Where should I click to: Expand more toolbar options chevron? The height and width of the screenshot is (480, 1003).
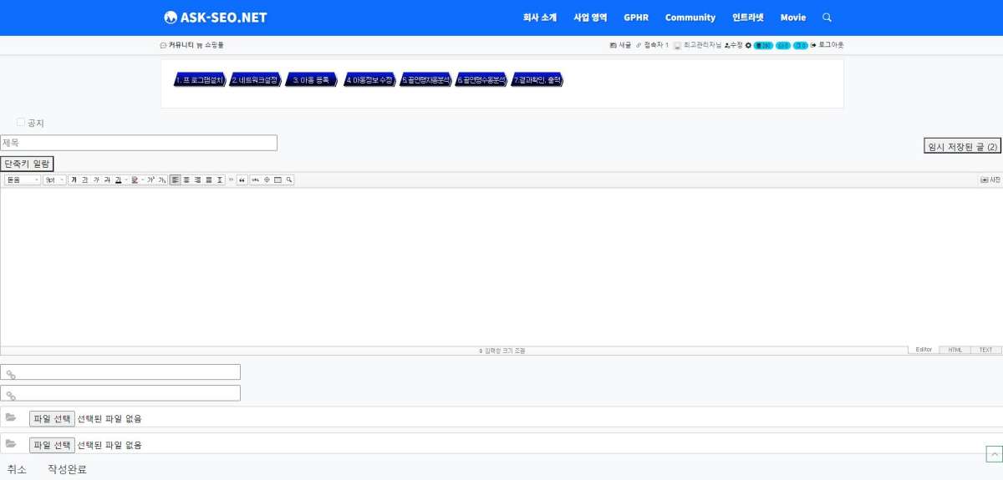pos(231,179)
